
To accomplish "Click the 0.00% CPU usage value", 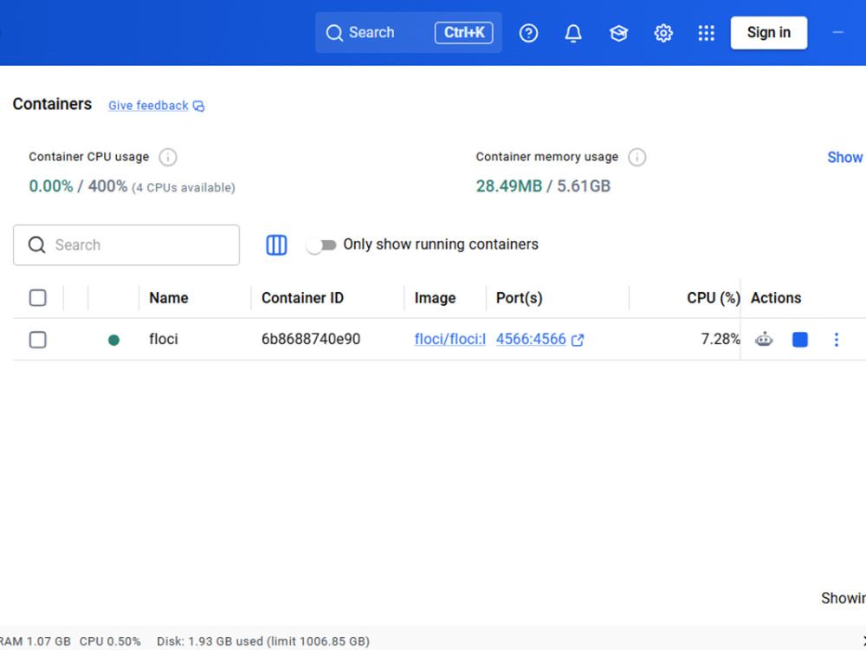I will click(51, 186).
